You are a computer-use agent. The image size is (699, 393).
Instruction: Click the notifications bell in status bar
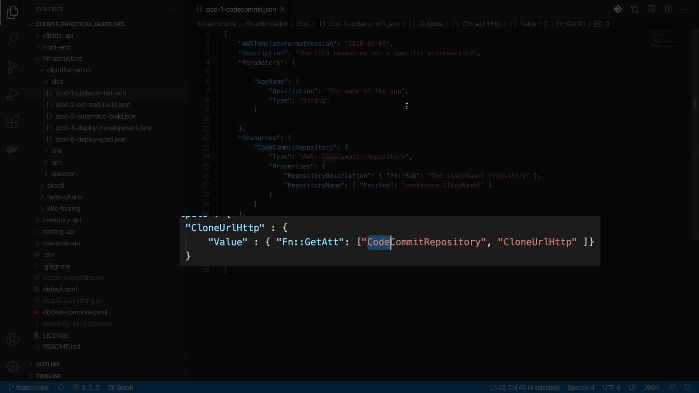pyautogui.click(x=687, y=387)
